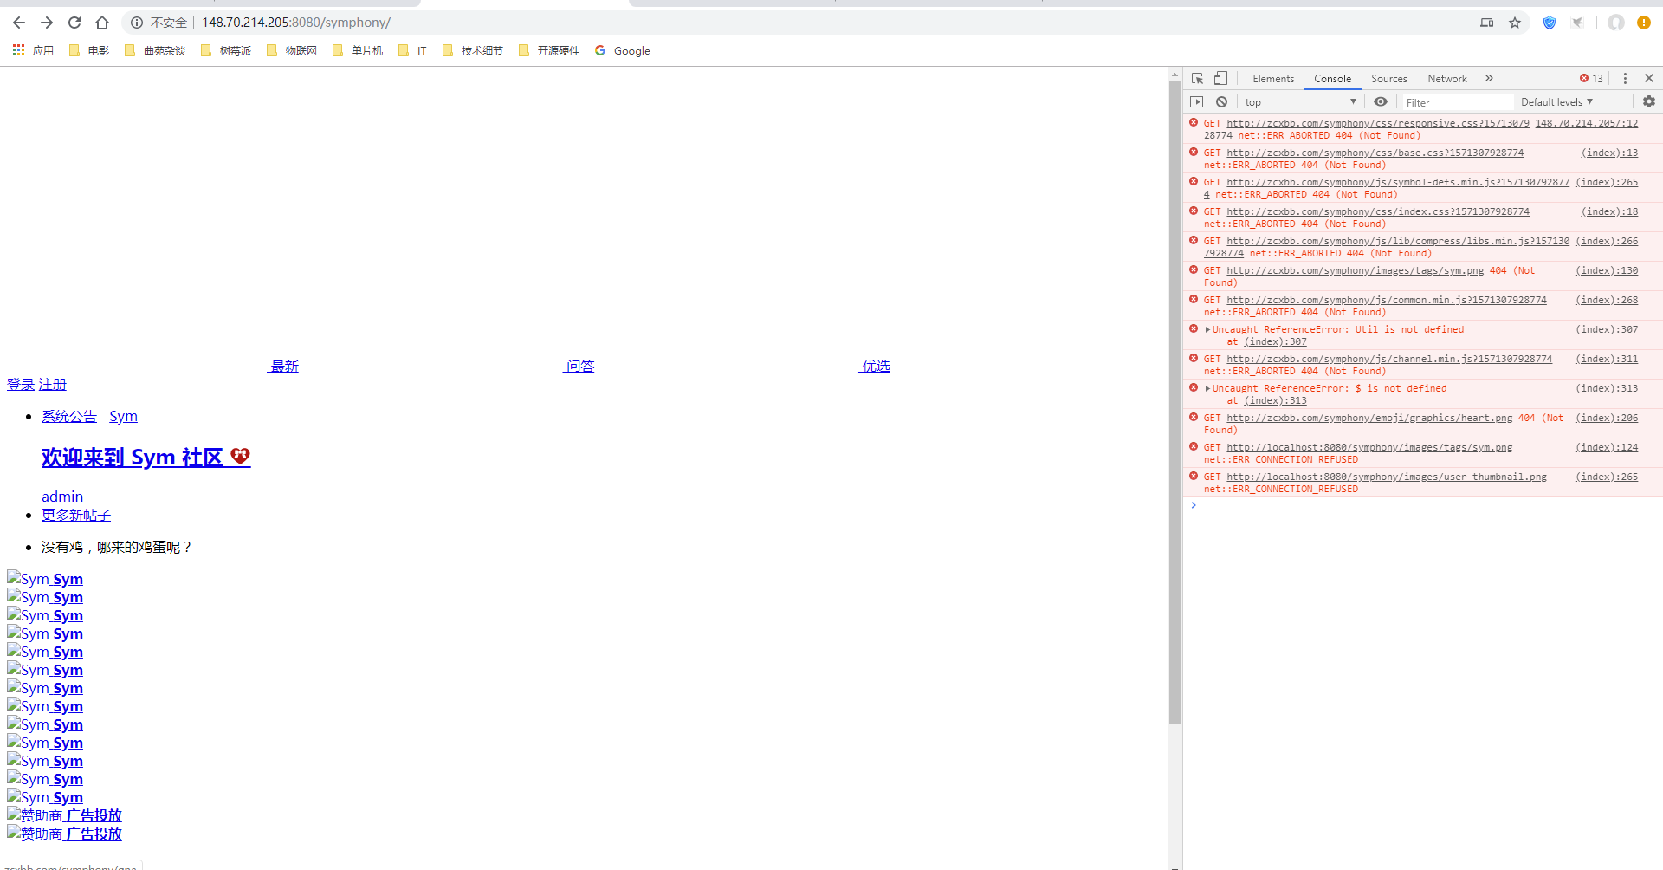Open the 应用 apps grid in bookmarks bar
The height and width of the screenshot is (870, 1663).
point(33,50)
